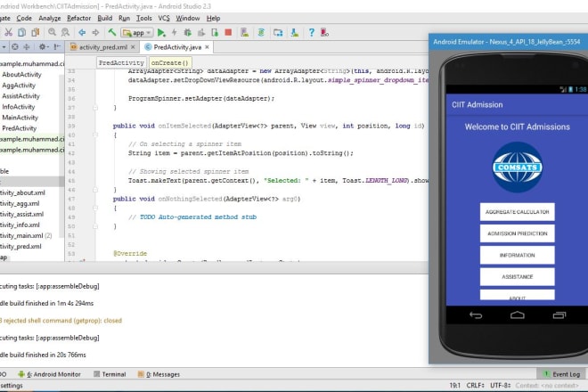Open the SDK Manager download icon

(x=295, y=33)
